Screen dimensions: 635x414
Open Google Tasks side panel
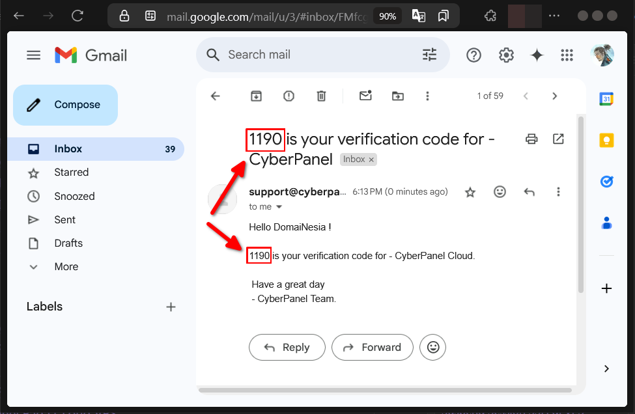(x=606, y=182)
